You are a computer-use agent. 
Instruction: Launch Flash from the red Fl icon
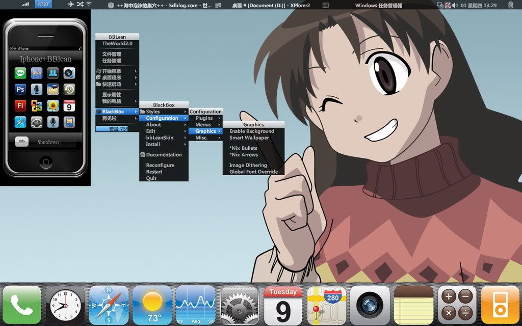click(20, 106)
